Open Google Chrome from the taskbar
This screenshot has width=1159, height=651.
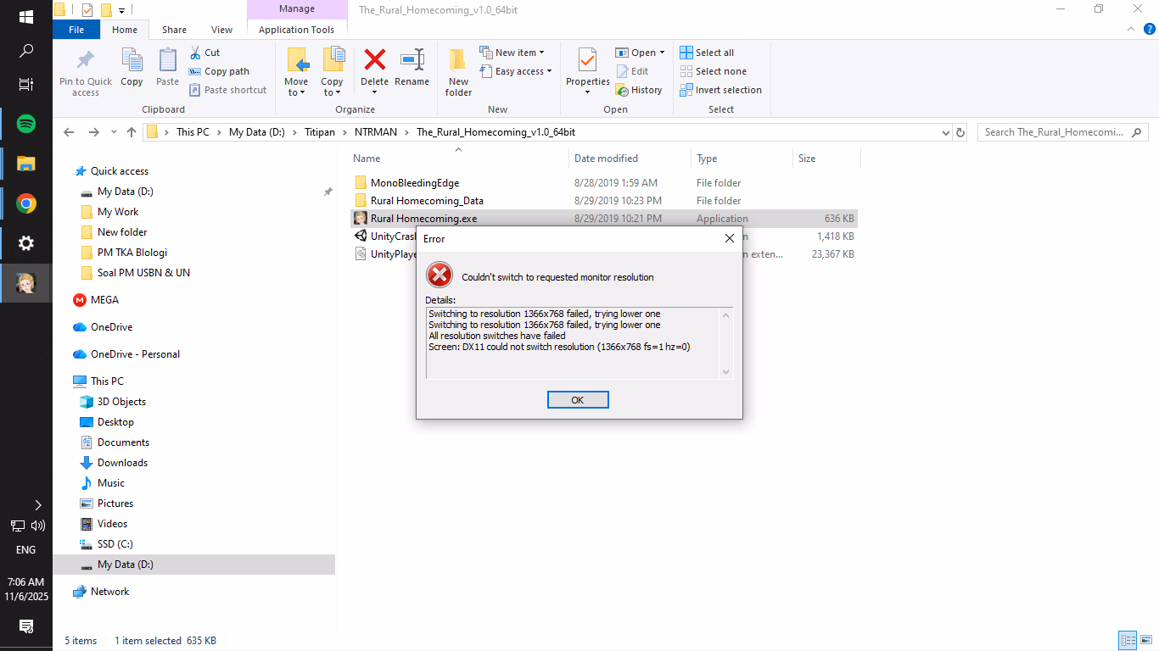coord(26,203)
